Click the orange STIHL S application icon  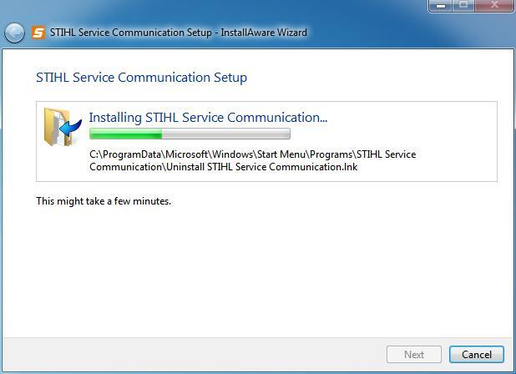pyautogui.click(x=38, y=33)
